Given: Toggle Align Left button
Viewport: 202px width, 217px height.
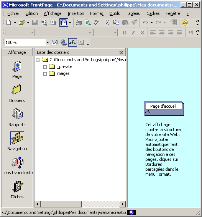Looking at the screenshot, I should pyautogui.click(x=153, y=32).
